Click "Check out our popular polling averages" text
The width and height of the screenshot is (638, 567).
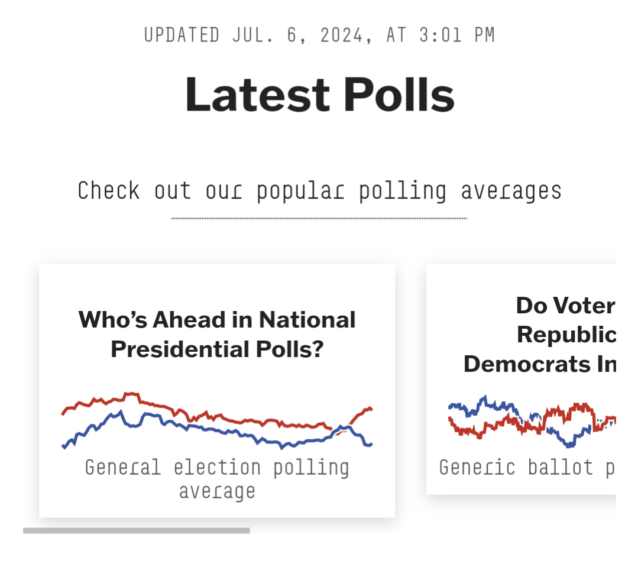(319, 191)
